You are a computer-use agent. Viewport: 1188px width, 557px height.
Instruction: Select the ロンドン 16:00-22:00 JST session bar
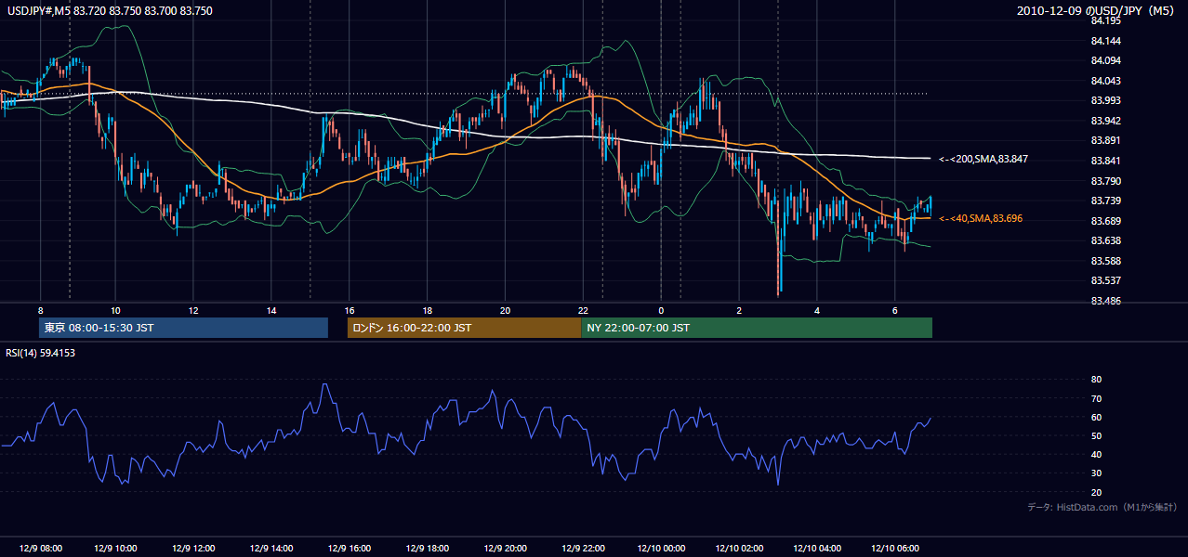point(464,328)
